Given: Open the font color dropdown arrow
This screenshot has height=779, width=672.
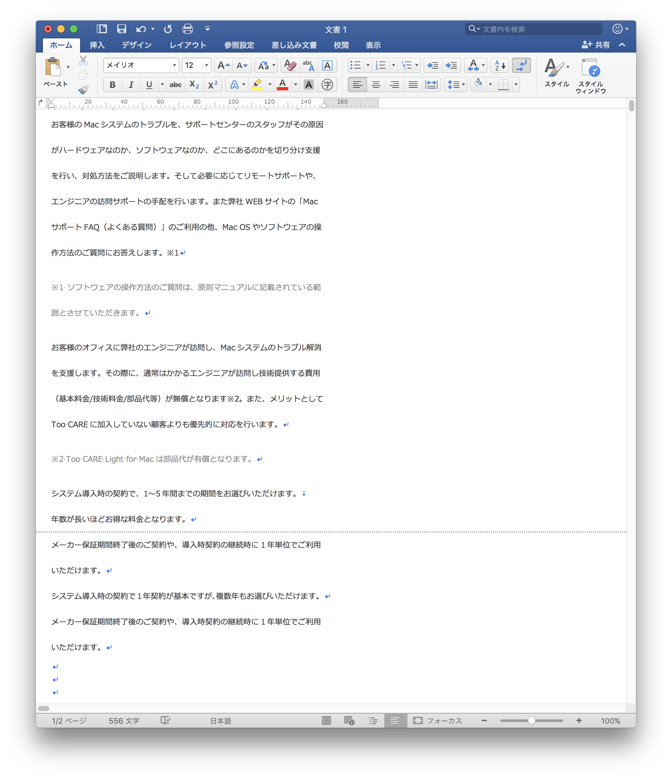Looking at the screenshot, I should pyautogui.click(x=296, y=84).
